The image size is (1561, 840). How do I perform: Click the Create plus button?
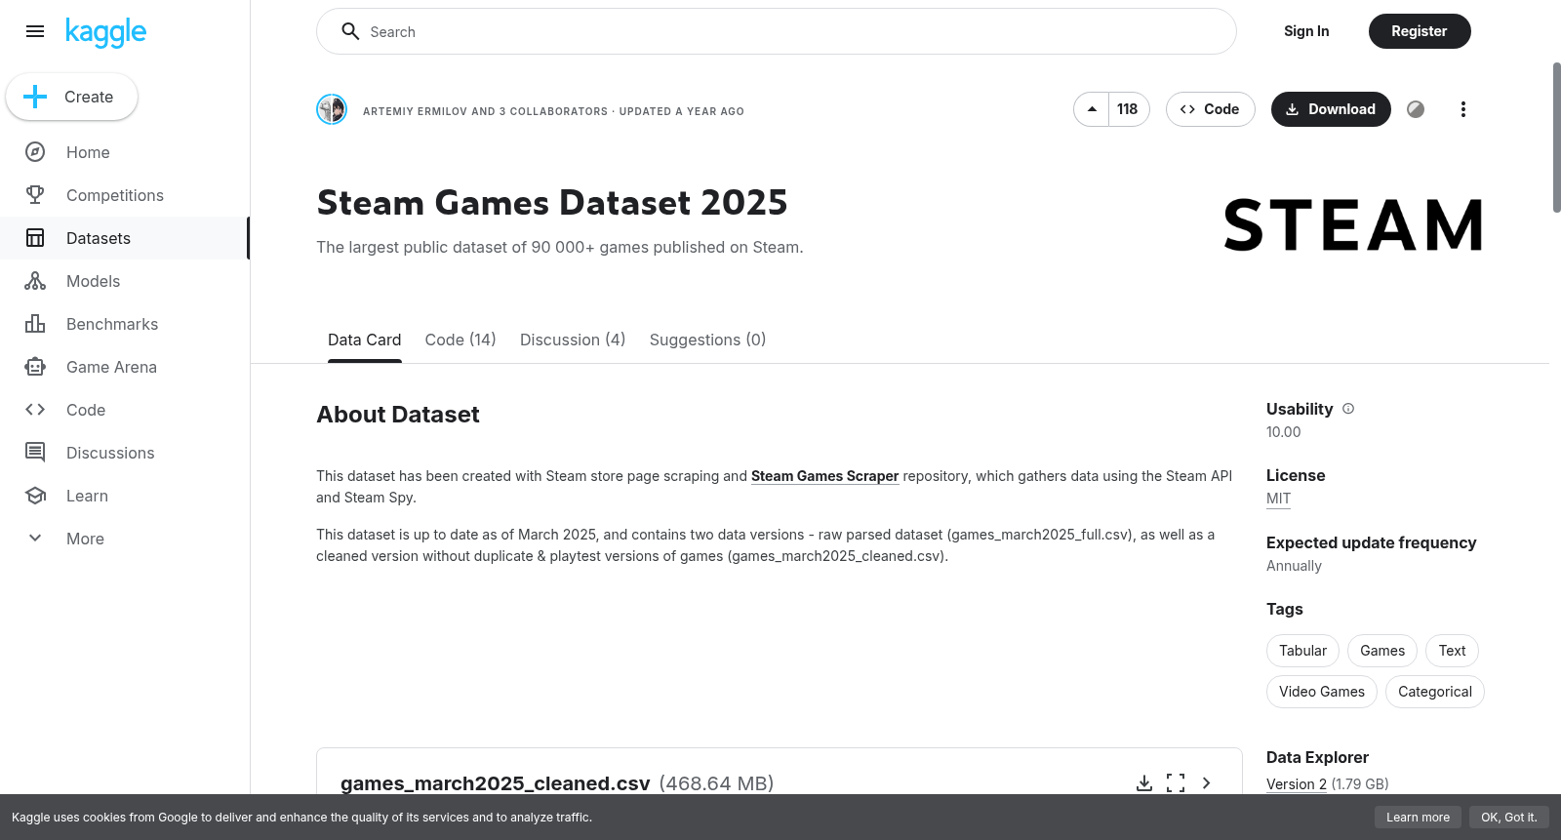[71, 97]
